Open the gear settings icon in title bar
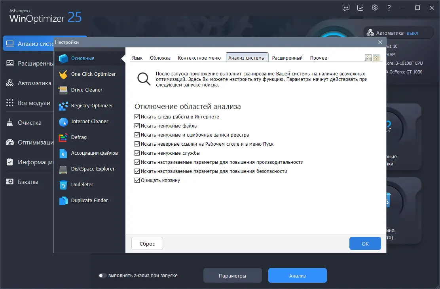The height and width of the screenshot is (289, 440). (x=375, y=8)
